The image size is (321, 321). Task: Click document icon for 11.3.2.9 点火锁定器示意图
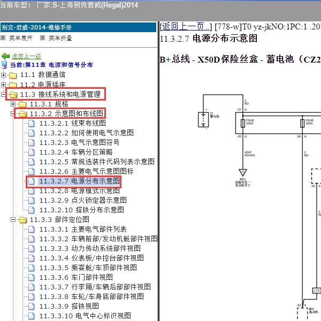[x=32, y=200]
